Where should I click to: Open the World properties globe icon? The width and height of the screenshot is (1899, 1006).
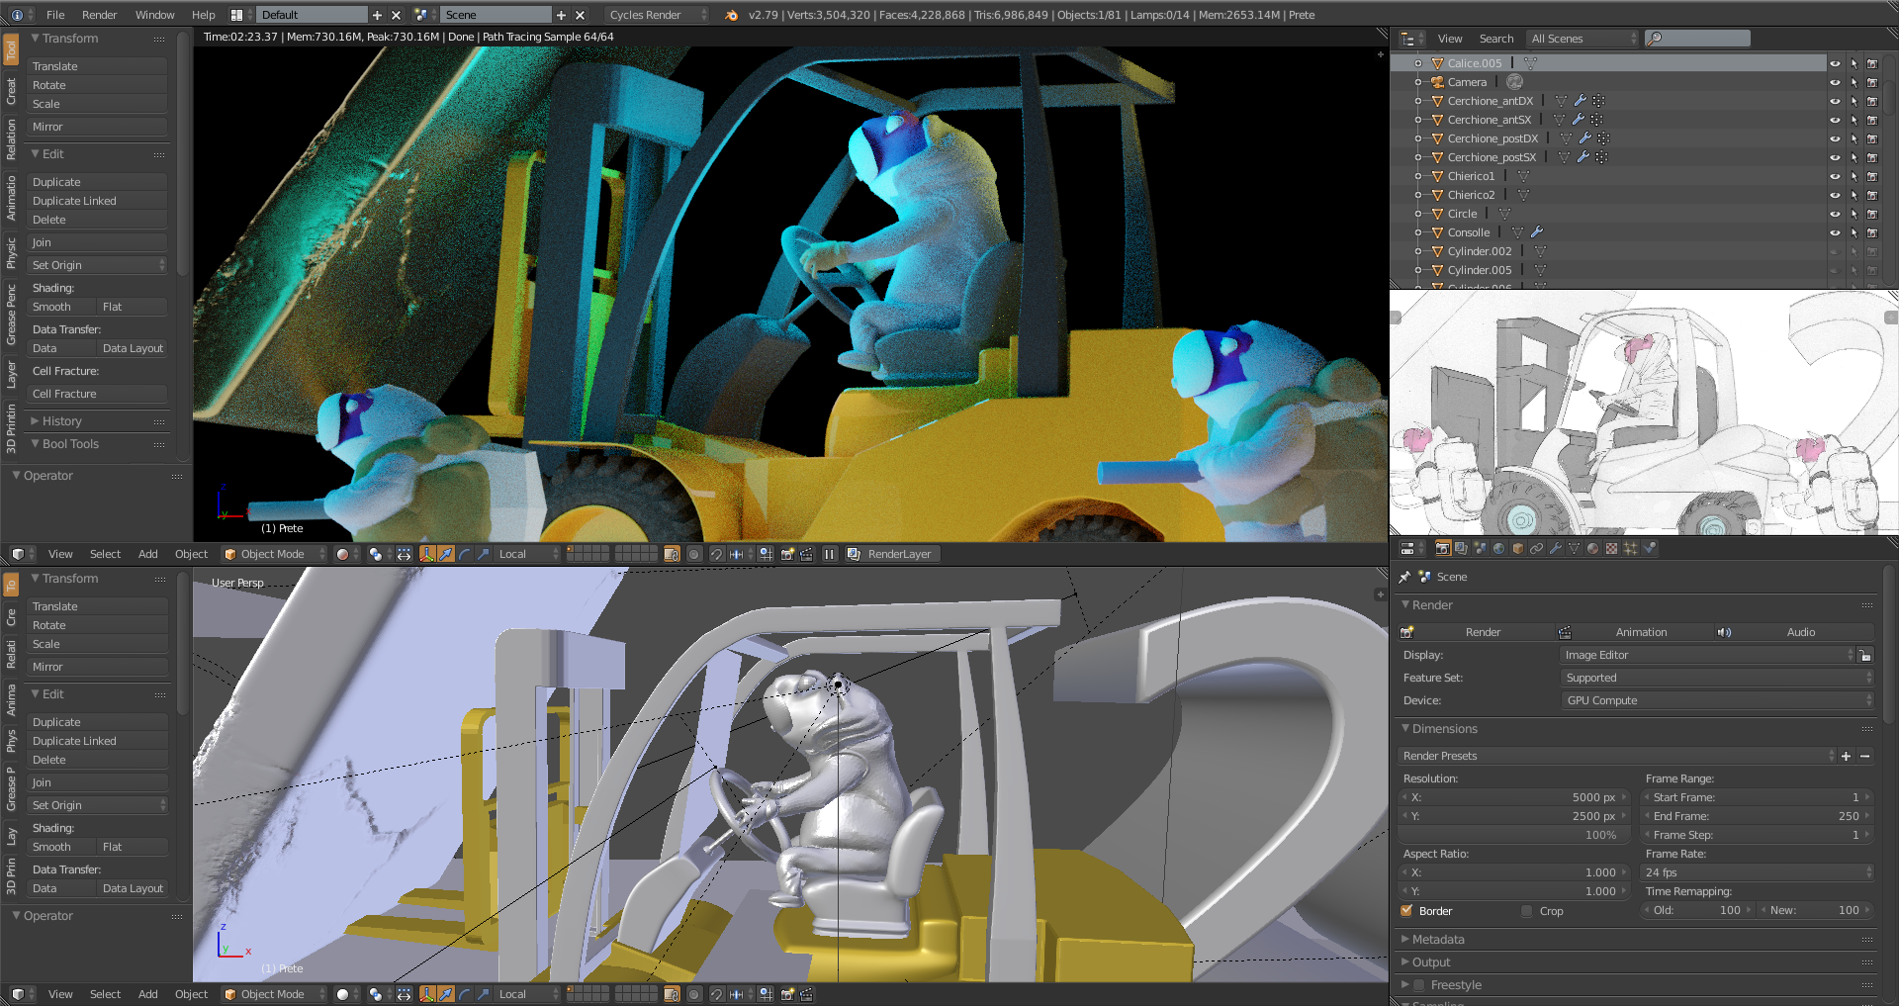coord(1499,548)
